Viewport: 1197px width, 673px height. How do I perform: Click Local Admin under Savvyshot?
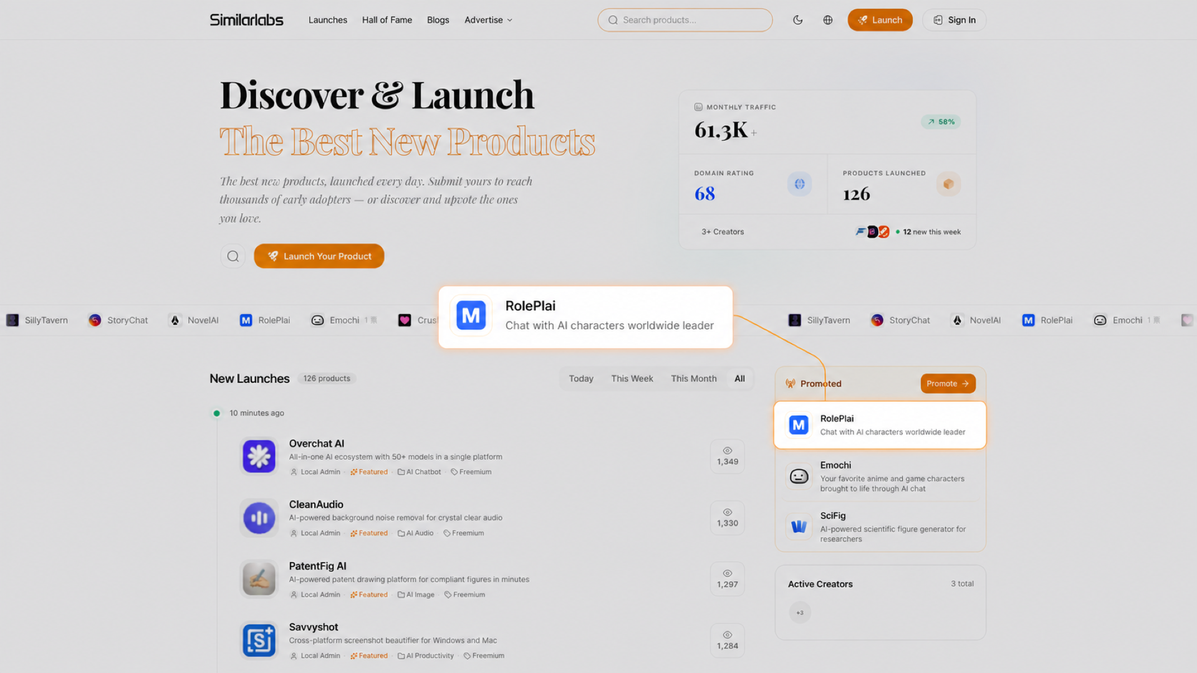pos(315,656)
